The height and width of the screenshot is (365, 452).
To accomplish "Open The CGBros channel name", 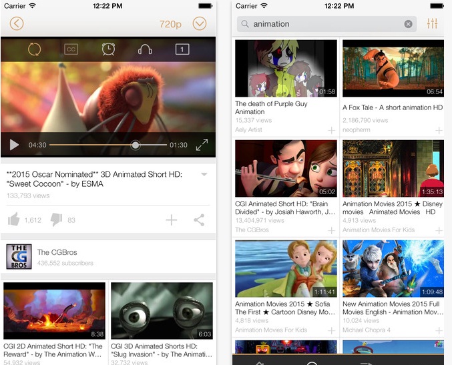I will 57,252.
